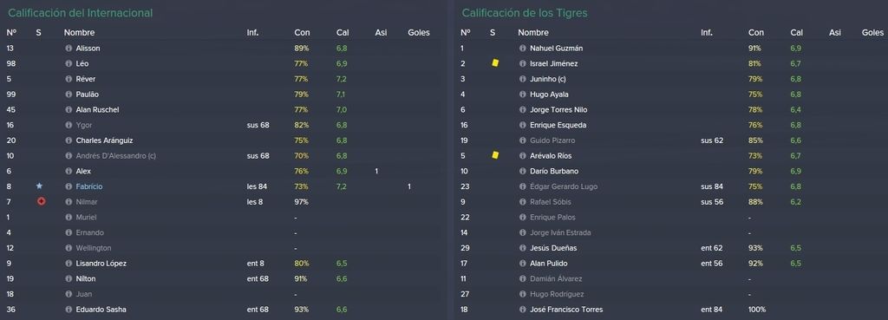Open Andrés D'Alessandro player link

(x=115, y=156)
